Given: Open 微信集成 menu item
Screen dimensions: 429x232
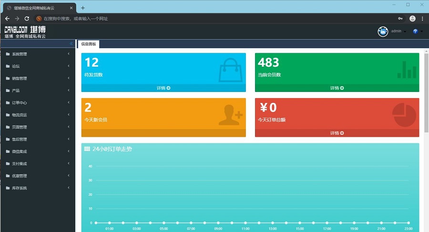Looking at the screenshot, I should coord(38,151).
